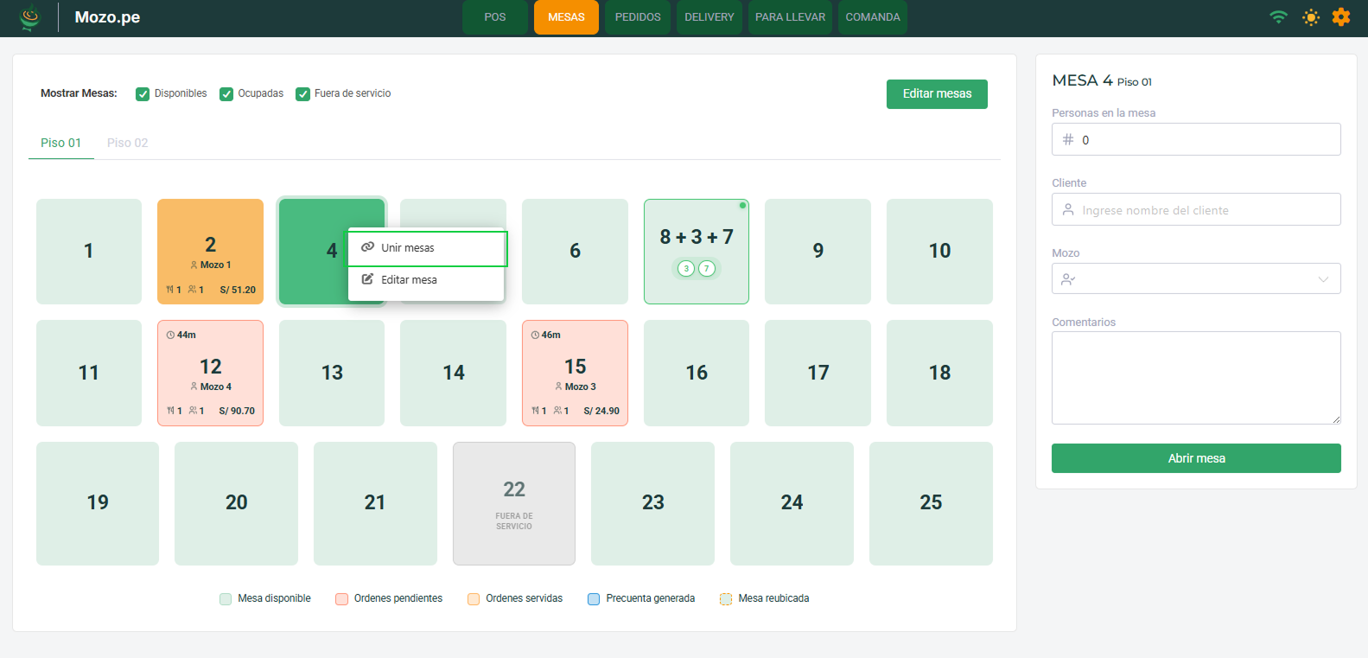1368x658 pixels.
Task: Switch to the Piso 02 tab
Action: [x=127, y=143]
